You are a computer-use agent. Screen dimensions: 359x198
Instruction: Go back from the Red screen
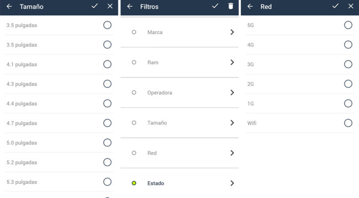point(250,7)
